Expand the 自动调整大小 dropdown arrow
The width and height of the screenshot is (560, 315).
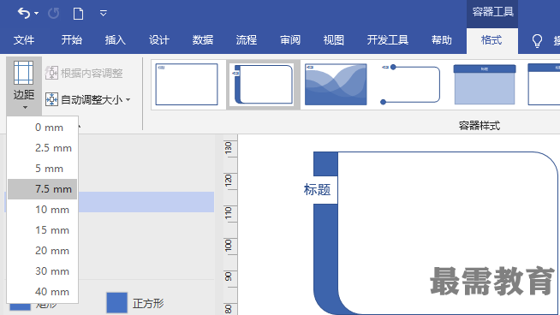point(128,99)
